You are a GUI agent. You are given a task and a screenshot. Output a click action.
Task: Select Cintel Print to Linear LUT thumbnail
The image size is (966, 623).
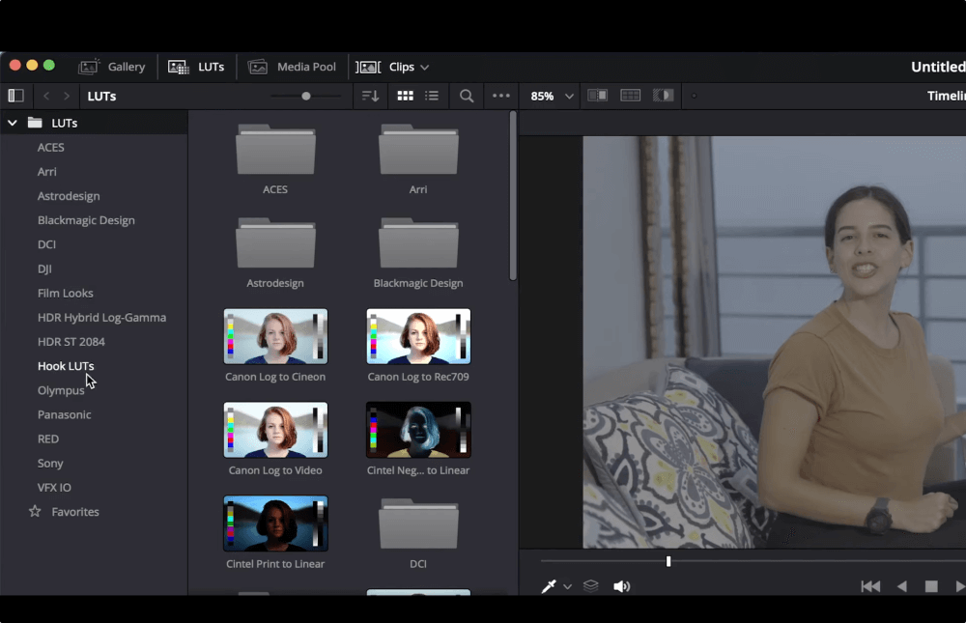click(275, 524)
